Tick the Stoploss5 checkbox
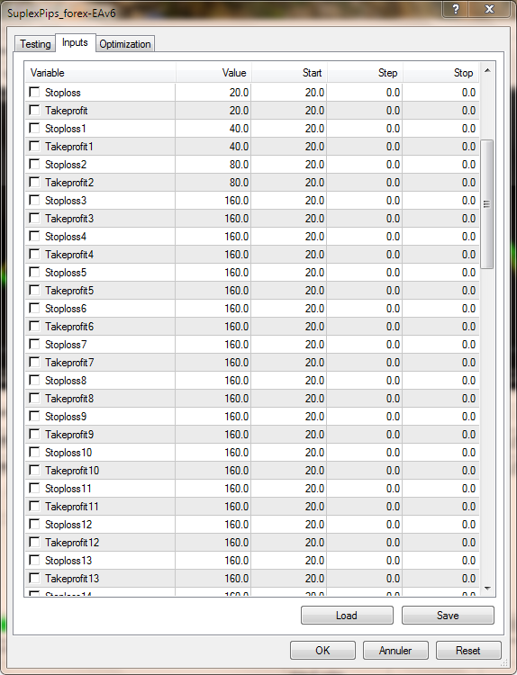This screenshot has height=675, width=517. coord(34,272)
